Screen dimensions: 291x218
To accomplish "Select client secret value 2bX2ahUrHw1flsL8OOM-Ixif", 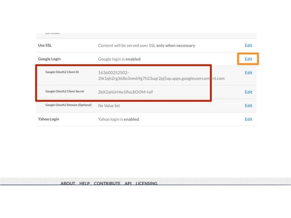I will (x=125, y=92).
